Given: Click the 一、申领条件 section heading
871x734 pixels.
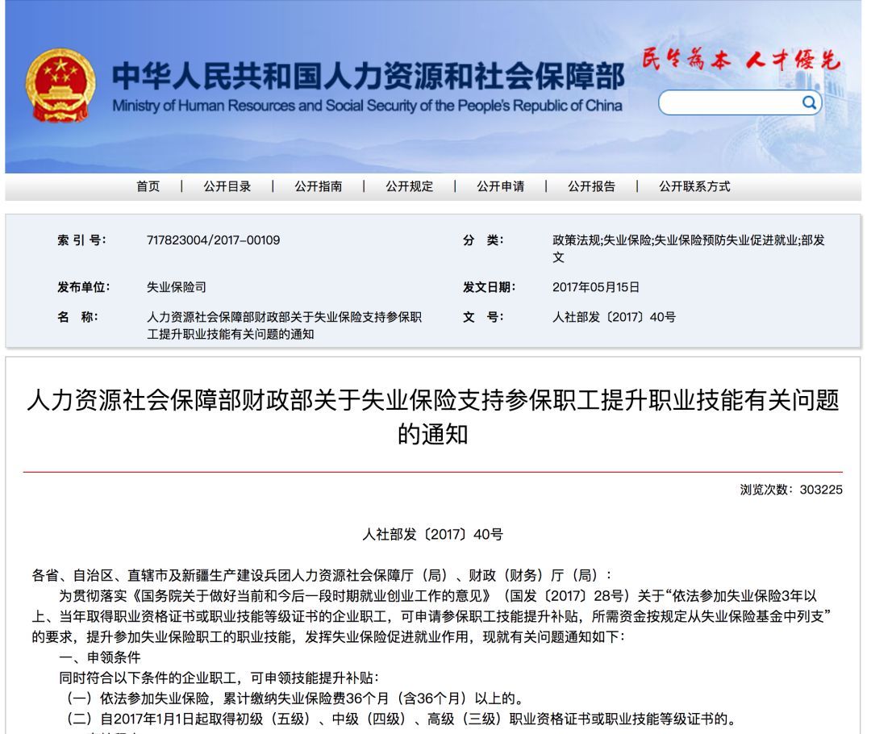Looking at the screenshot, I should point(100,657).
